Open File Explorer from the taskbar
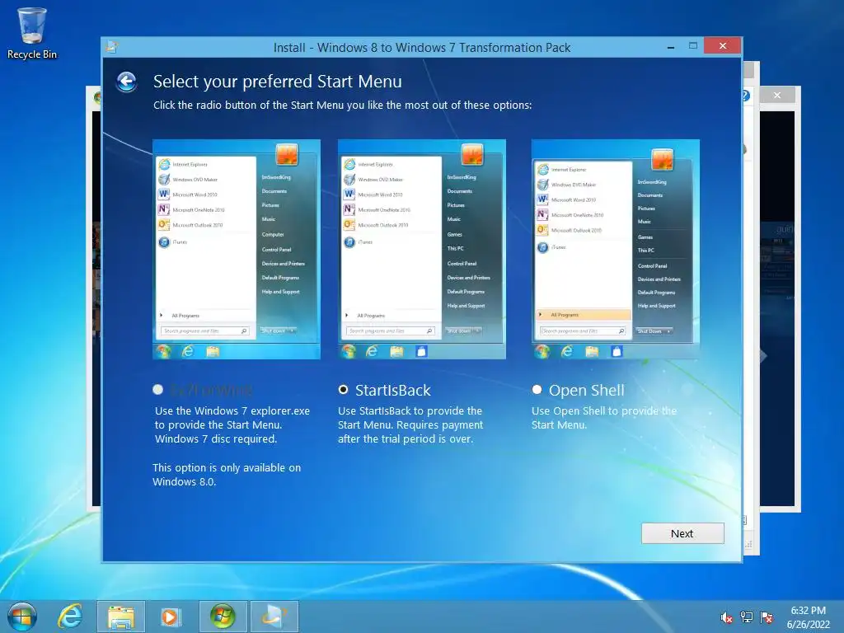844x633 pixels. click(x=121, y=617)
